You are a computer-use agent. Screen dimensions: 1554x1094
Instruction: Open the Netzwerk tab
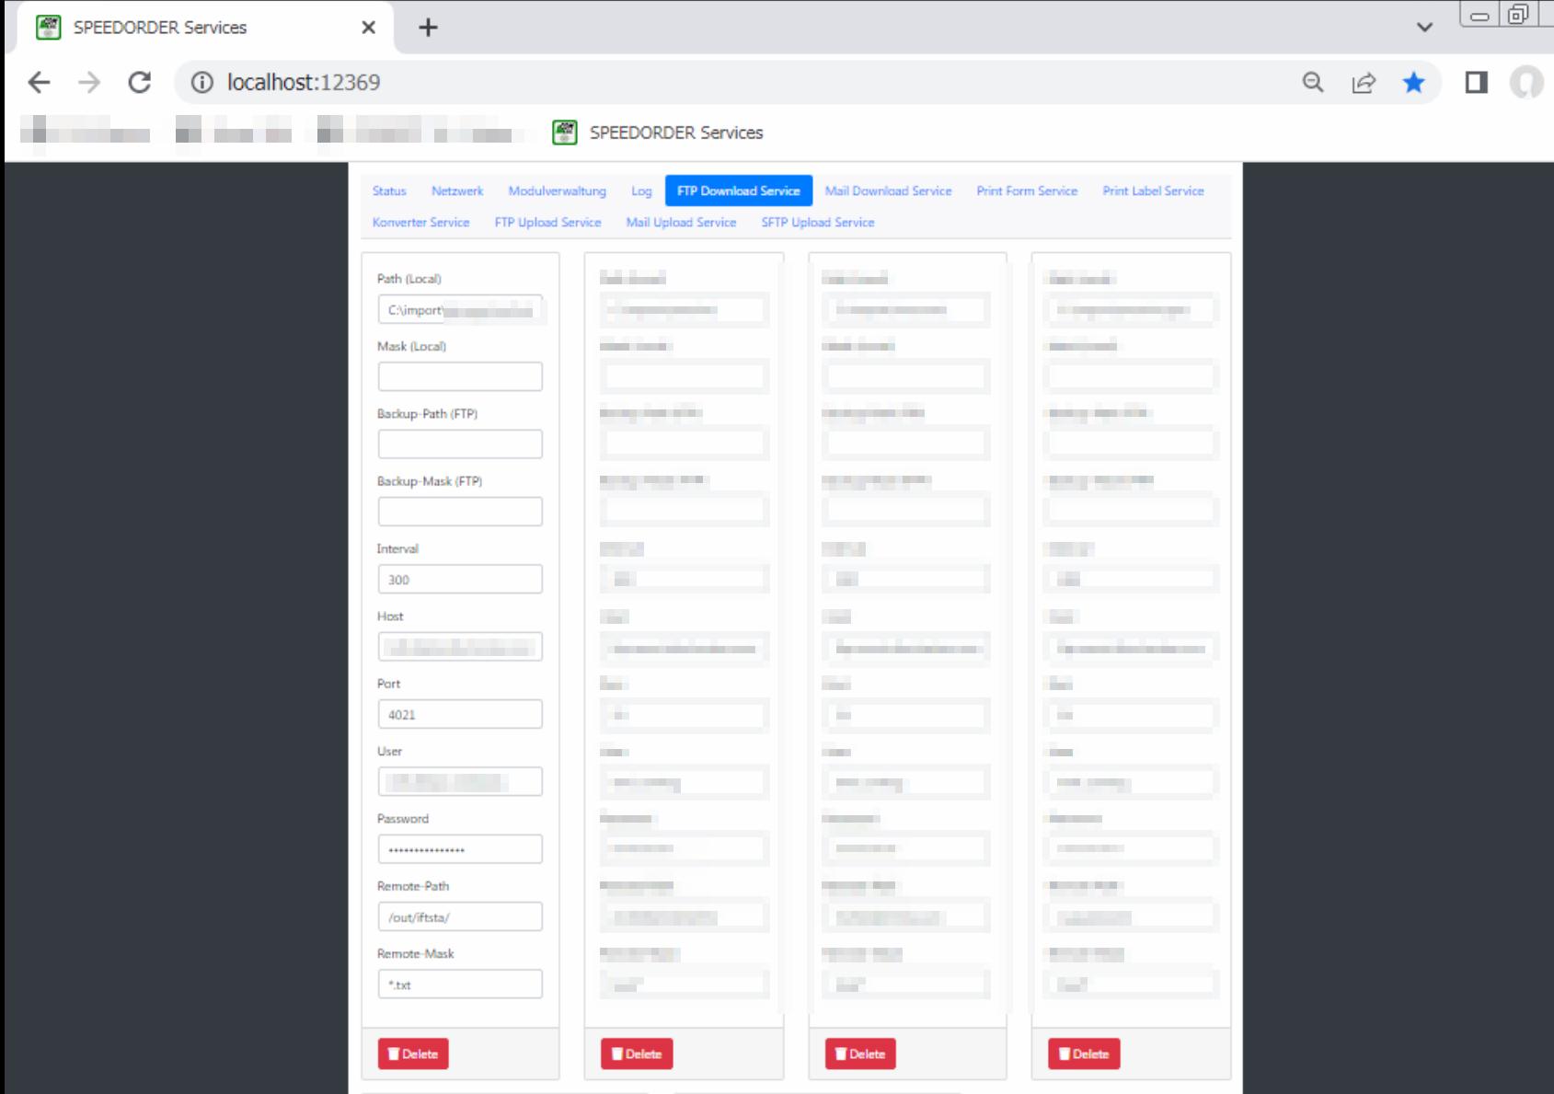pos(457,191)
